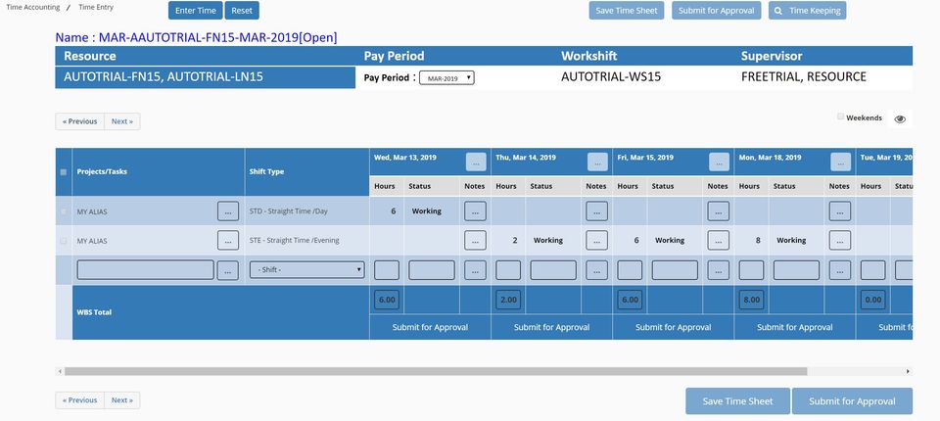Open notes for STE row on Fri, Mar 15
Screen dimensions: 940x421
718,241
